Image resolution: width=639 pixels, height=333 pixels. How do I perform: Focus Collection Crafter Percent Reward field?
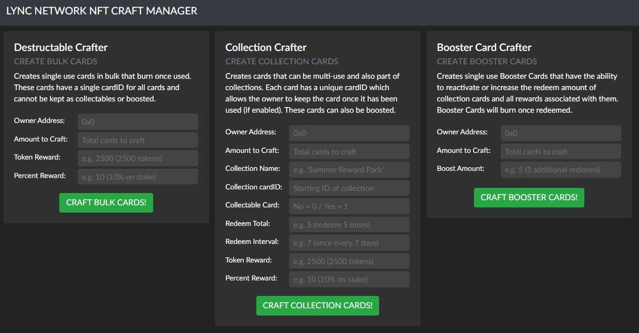[x=349, y=279]
